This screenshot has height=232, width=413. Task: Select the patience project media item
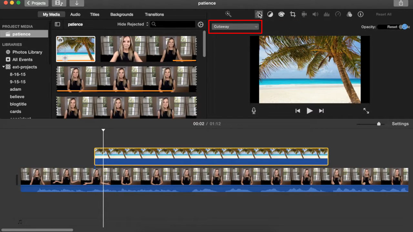[24, 34]
